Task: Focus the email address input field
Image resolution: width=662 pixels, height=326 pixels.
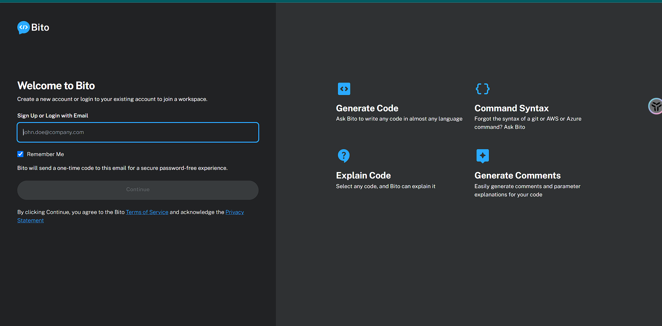Action: coord(138,132)
